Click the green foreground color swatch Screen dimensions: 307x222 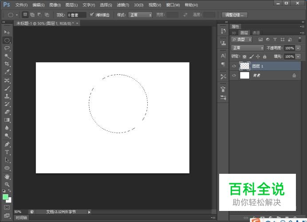pos(5,197)
